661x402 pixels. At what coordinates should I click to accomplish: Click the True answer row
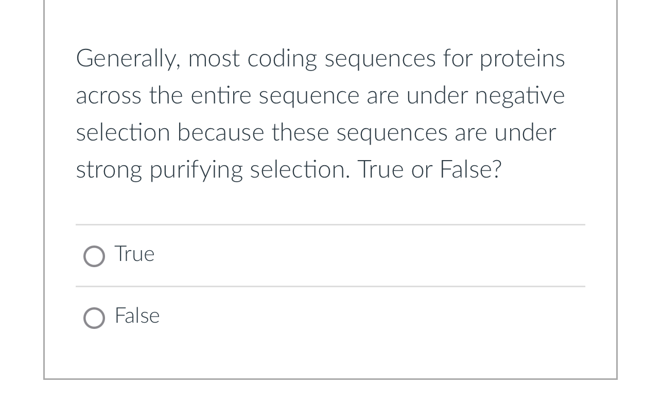(329, 256)
